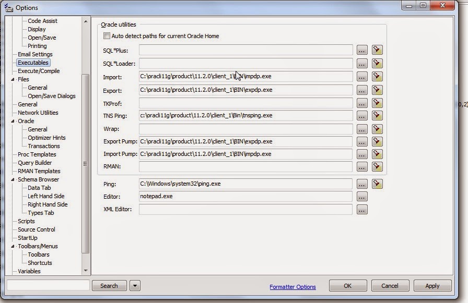Click the flashlight icon beside TNS Ping
The width and height of the screenshot is (468, 303).
(377, 115)
